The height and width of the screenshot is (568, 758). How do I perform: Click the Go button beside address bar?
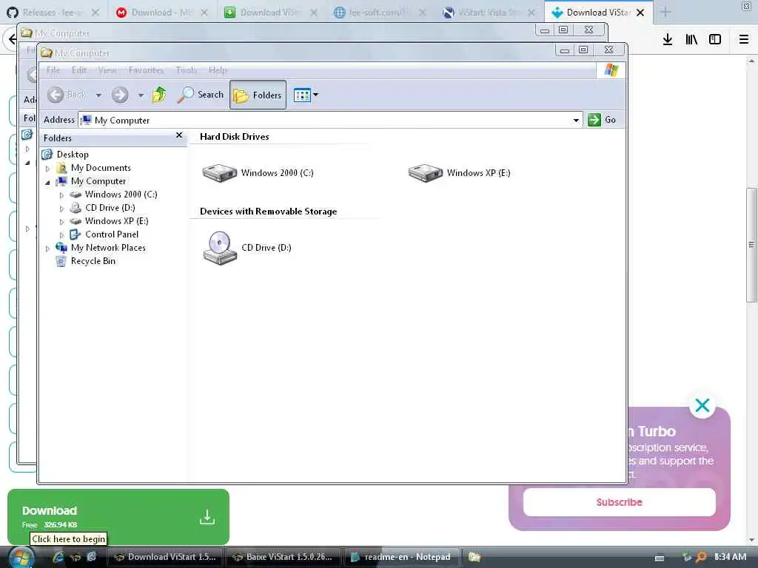tap(602, 120)
